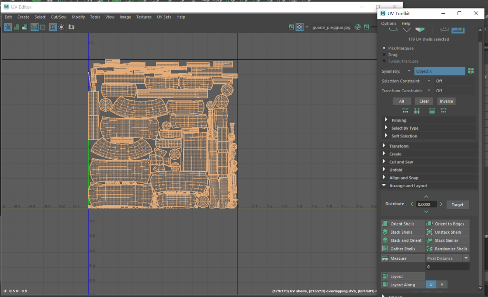Click the image icon right of RGB icon
Viewport: 488px width, 297px height.
(x=366, y=27)
